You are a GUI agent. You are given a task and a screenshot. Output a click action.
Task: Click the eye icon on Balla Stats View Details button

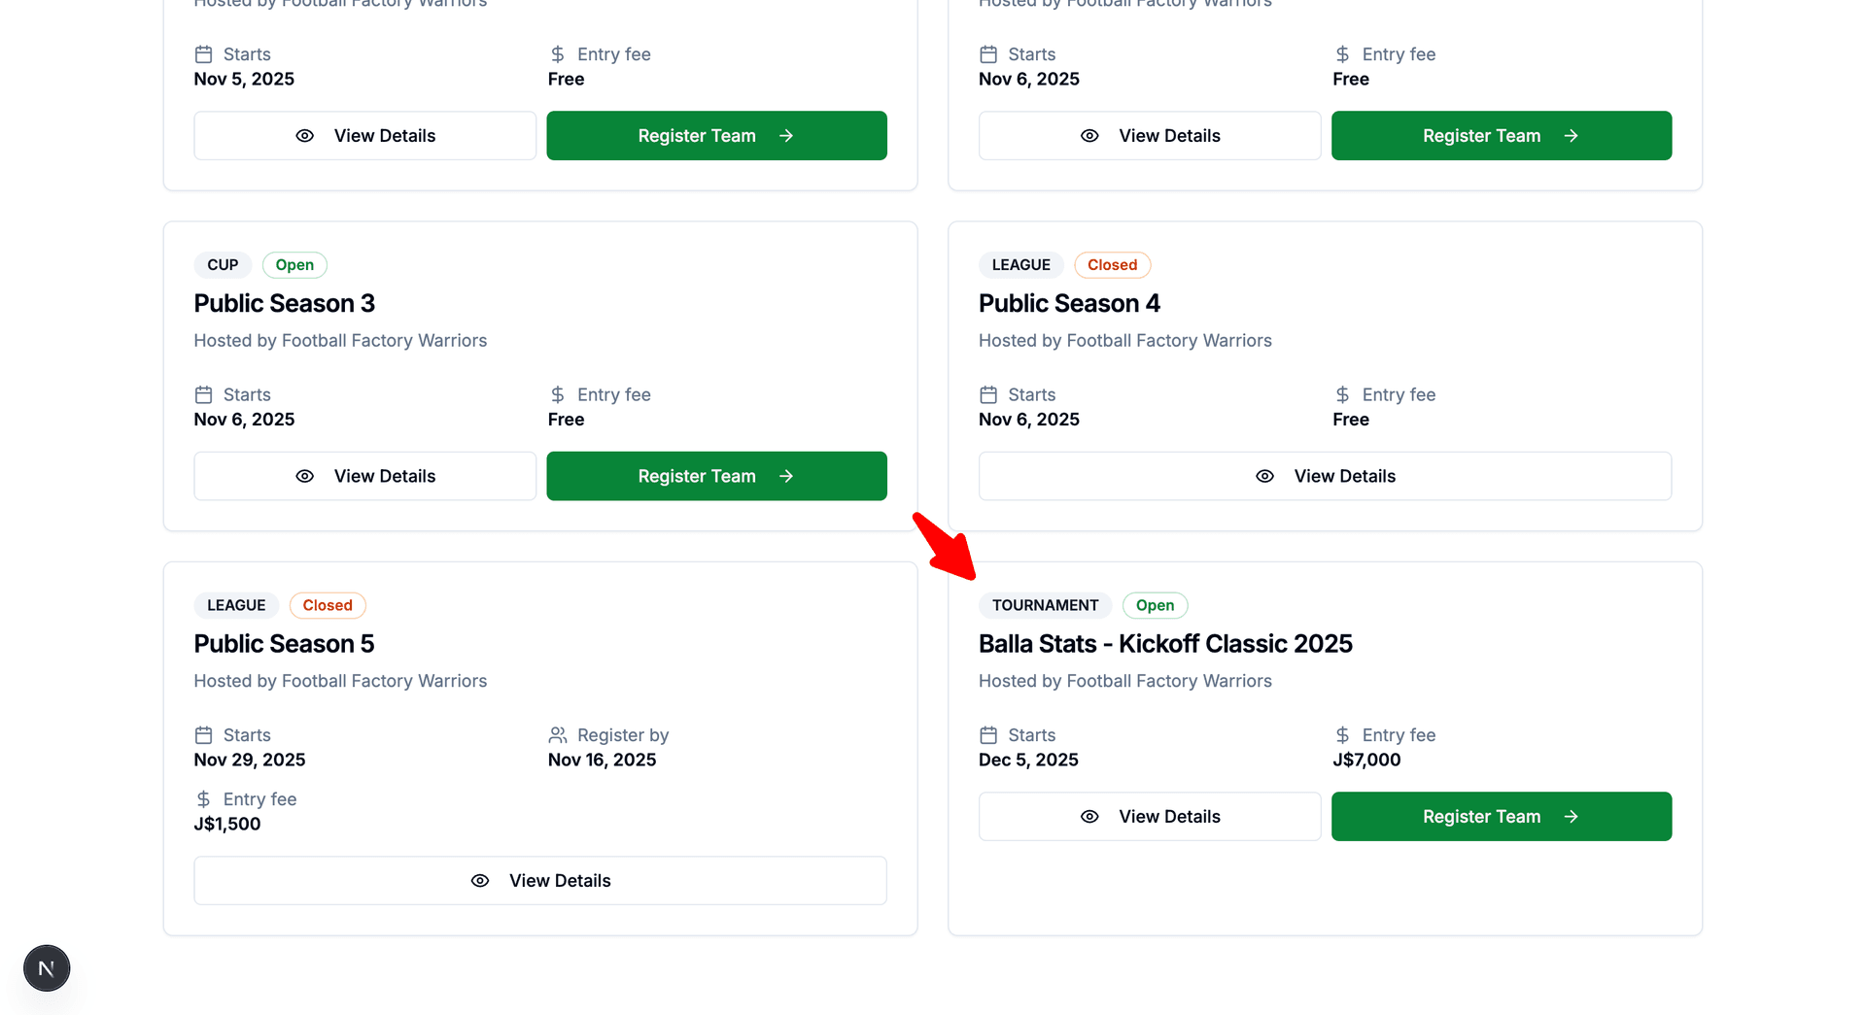[x=1089, y=816]
